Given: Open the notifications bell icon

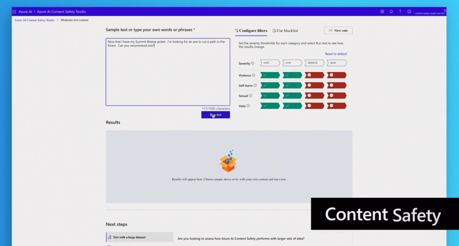Looking at the screenshot, I should coord(391,12).
